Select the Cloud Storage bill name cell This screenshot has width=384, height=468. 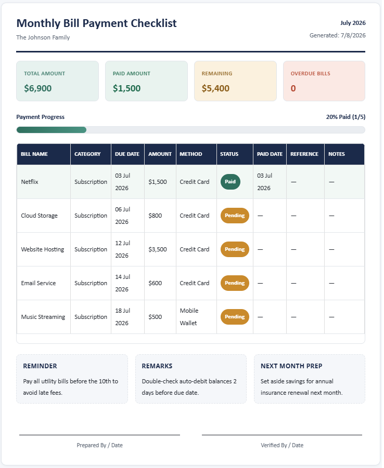tap(44, 216)
